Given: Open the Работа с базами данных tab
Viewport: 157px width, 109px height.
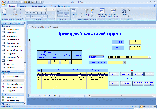Looking at the screenshot, I should (x=60, y=6).
